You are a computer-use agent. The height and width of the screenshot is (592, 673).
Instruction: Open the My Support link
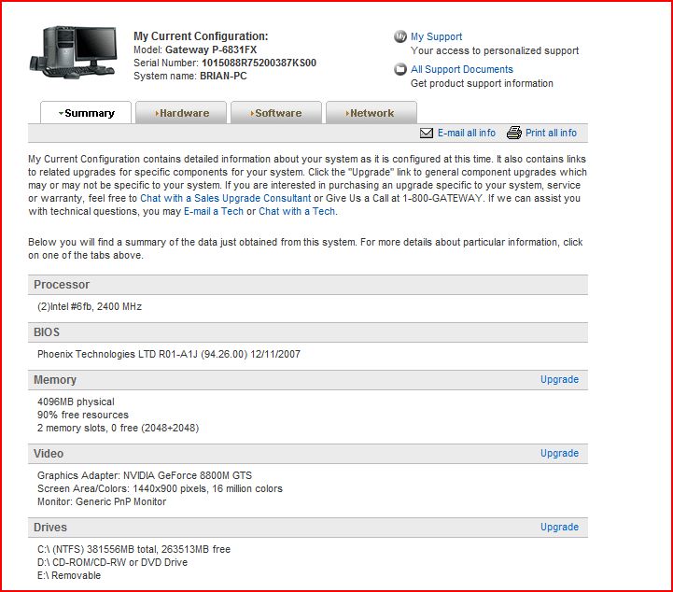point(436,37)
